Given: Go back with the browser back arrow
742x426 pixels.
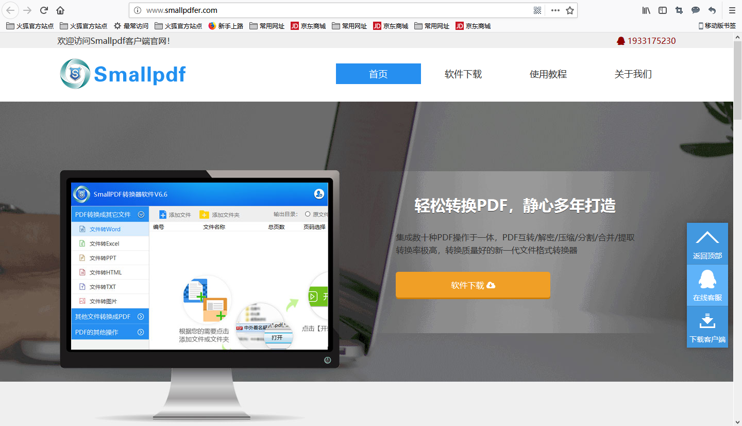Looking at the screenshot, I should coord(11,10).
